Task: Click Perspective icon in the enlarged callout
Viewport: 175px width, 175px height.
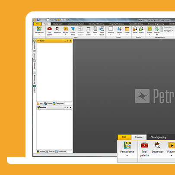Action: 127,145
